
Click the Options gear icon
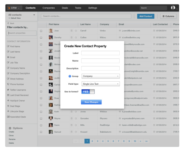[10, 128]
